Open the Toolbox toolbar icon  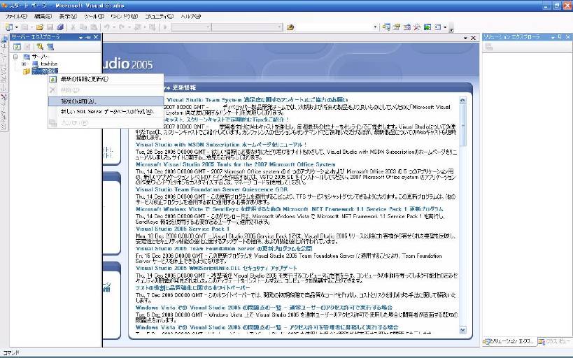(x=416, y=27)
